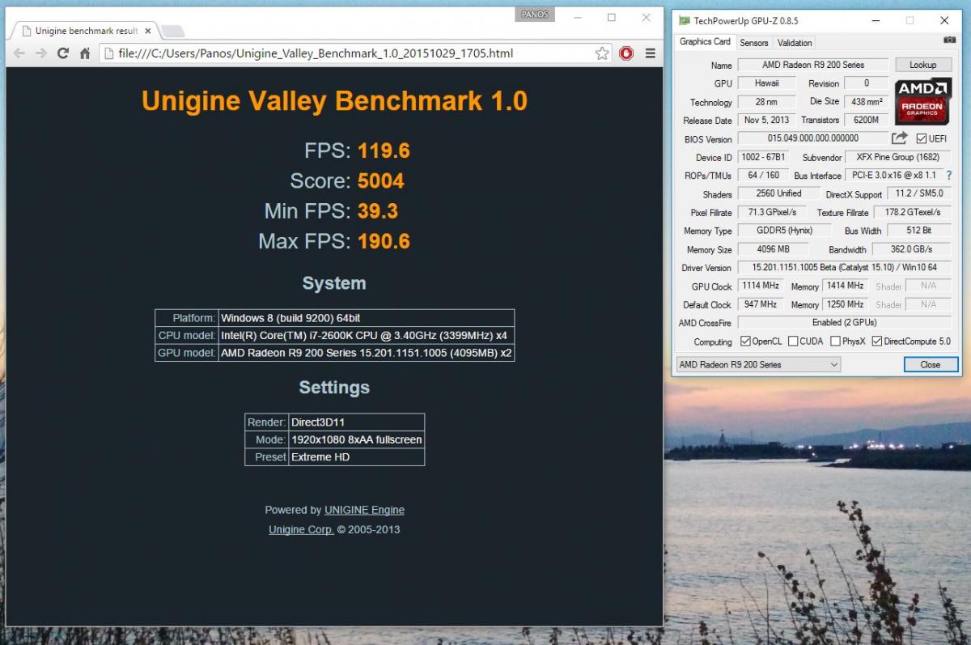Screen dimensions: 971x645
Task: Click the PANOS profile button in Chrome
Action: [535, 15]
